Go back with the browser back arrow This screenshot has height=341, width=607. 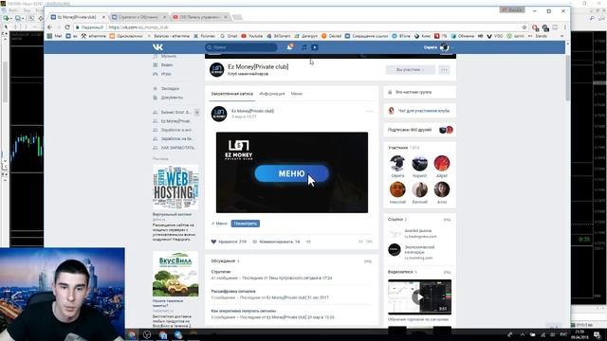tap(49, 27)
